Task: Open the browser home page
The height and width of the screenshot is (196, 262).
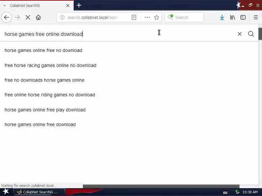Action: (x=38, y=17)
